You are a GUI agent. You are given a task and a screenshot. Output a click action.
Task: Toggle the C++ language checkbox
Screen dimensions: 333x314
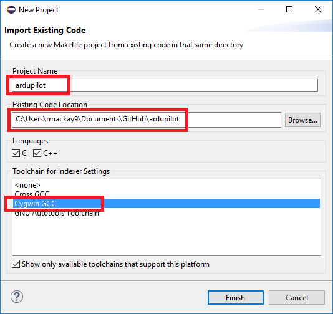pyautogui.click(x=37, y=153)
